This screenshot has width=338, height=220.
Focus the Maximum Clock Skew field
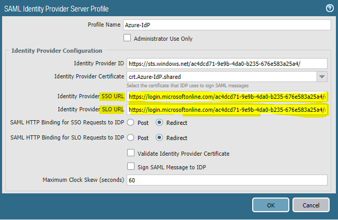pyautogui.click(x=227, y=180)
